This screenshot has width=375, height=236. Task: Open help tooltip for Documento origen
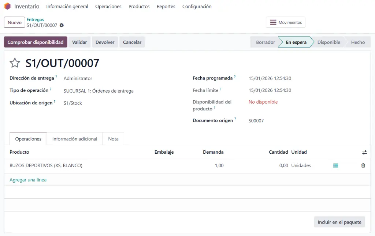click(235, 119)
